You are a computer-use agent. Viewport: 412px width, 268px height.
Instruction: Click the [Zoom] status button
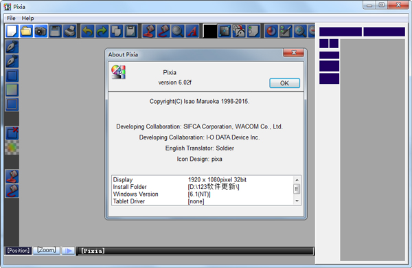coord(47,250)
